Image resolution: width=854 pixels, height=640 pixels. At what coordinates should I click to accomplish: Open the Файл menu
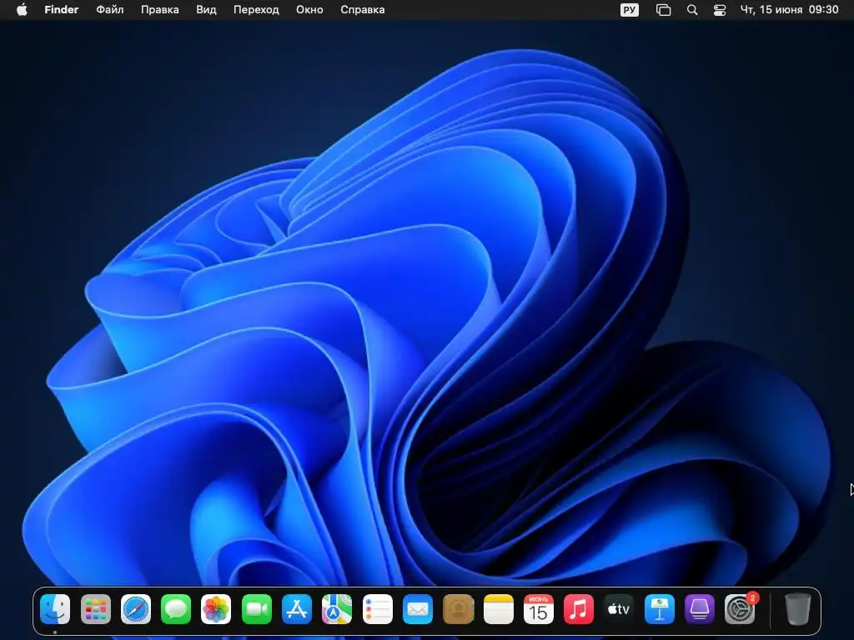(110, 10)
